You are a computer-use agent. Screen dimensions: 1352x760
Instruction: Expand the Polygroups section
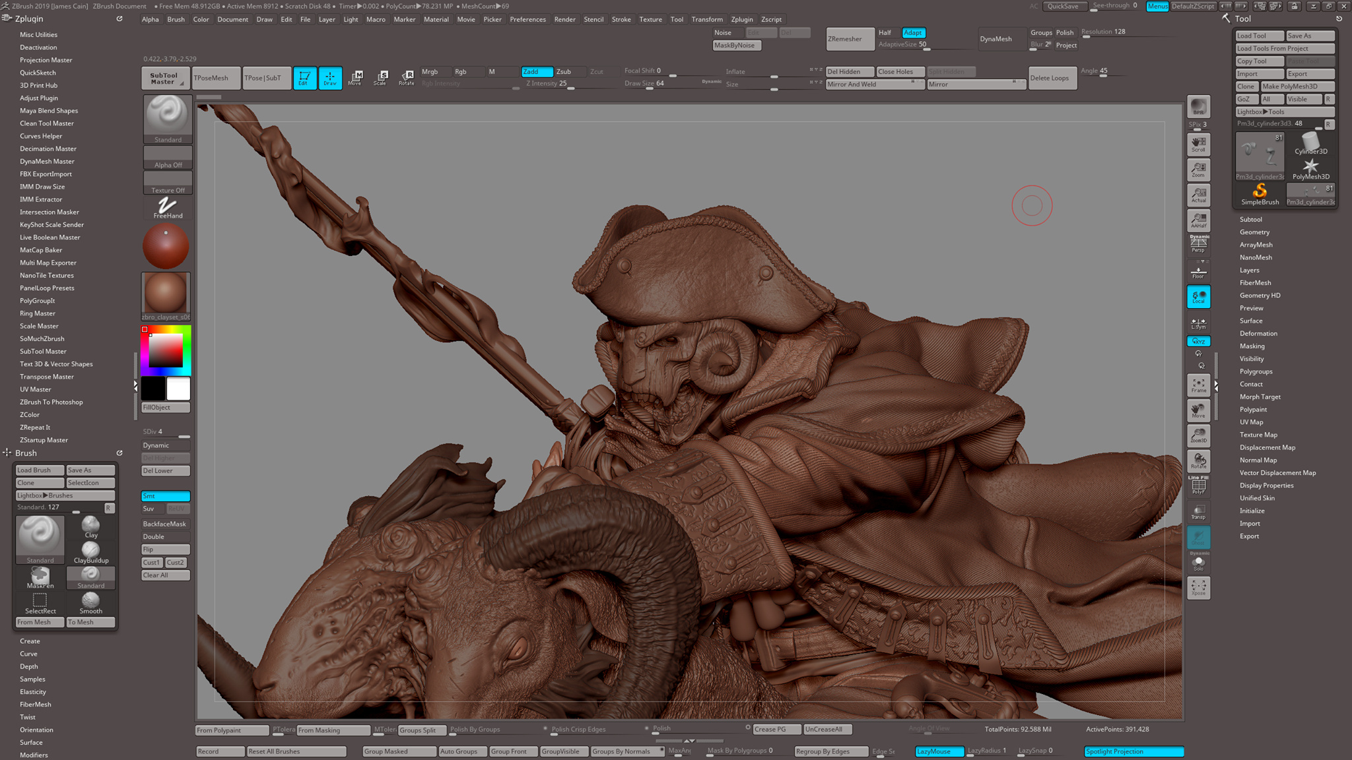[x=1256, y=371]
